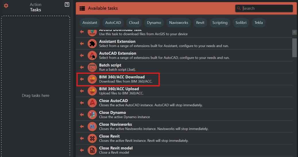The height and width of the screenshot is (157, 298).
Task: Add ArcGIS Download task with its arrow
Action: (82, 32)
